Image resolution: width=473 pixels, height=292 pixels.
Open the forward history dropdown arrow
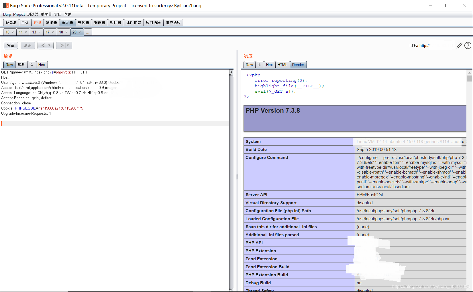pos(68,45)
